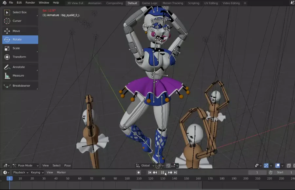Switch to the UV Editing workspace
Image resolution: width=295 pixels, height=190 pixels.
point(211,3)
